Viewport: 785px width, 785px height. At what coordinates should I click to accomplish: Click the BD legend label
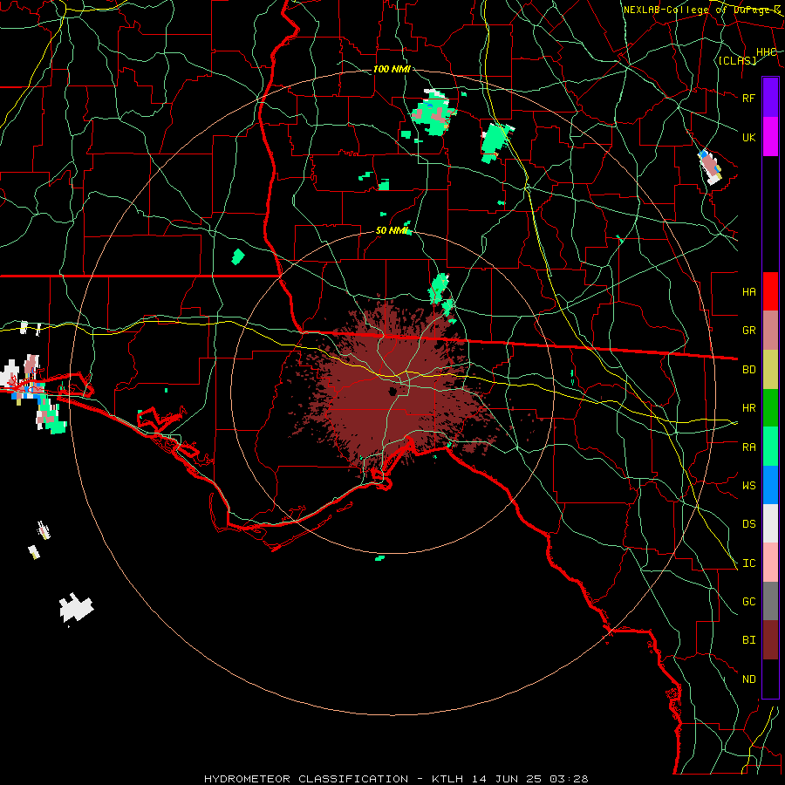(x=749, y=370)
